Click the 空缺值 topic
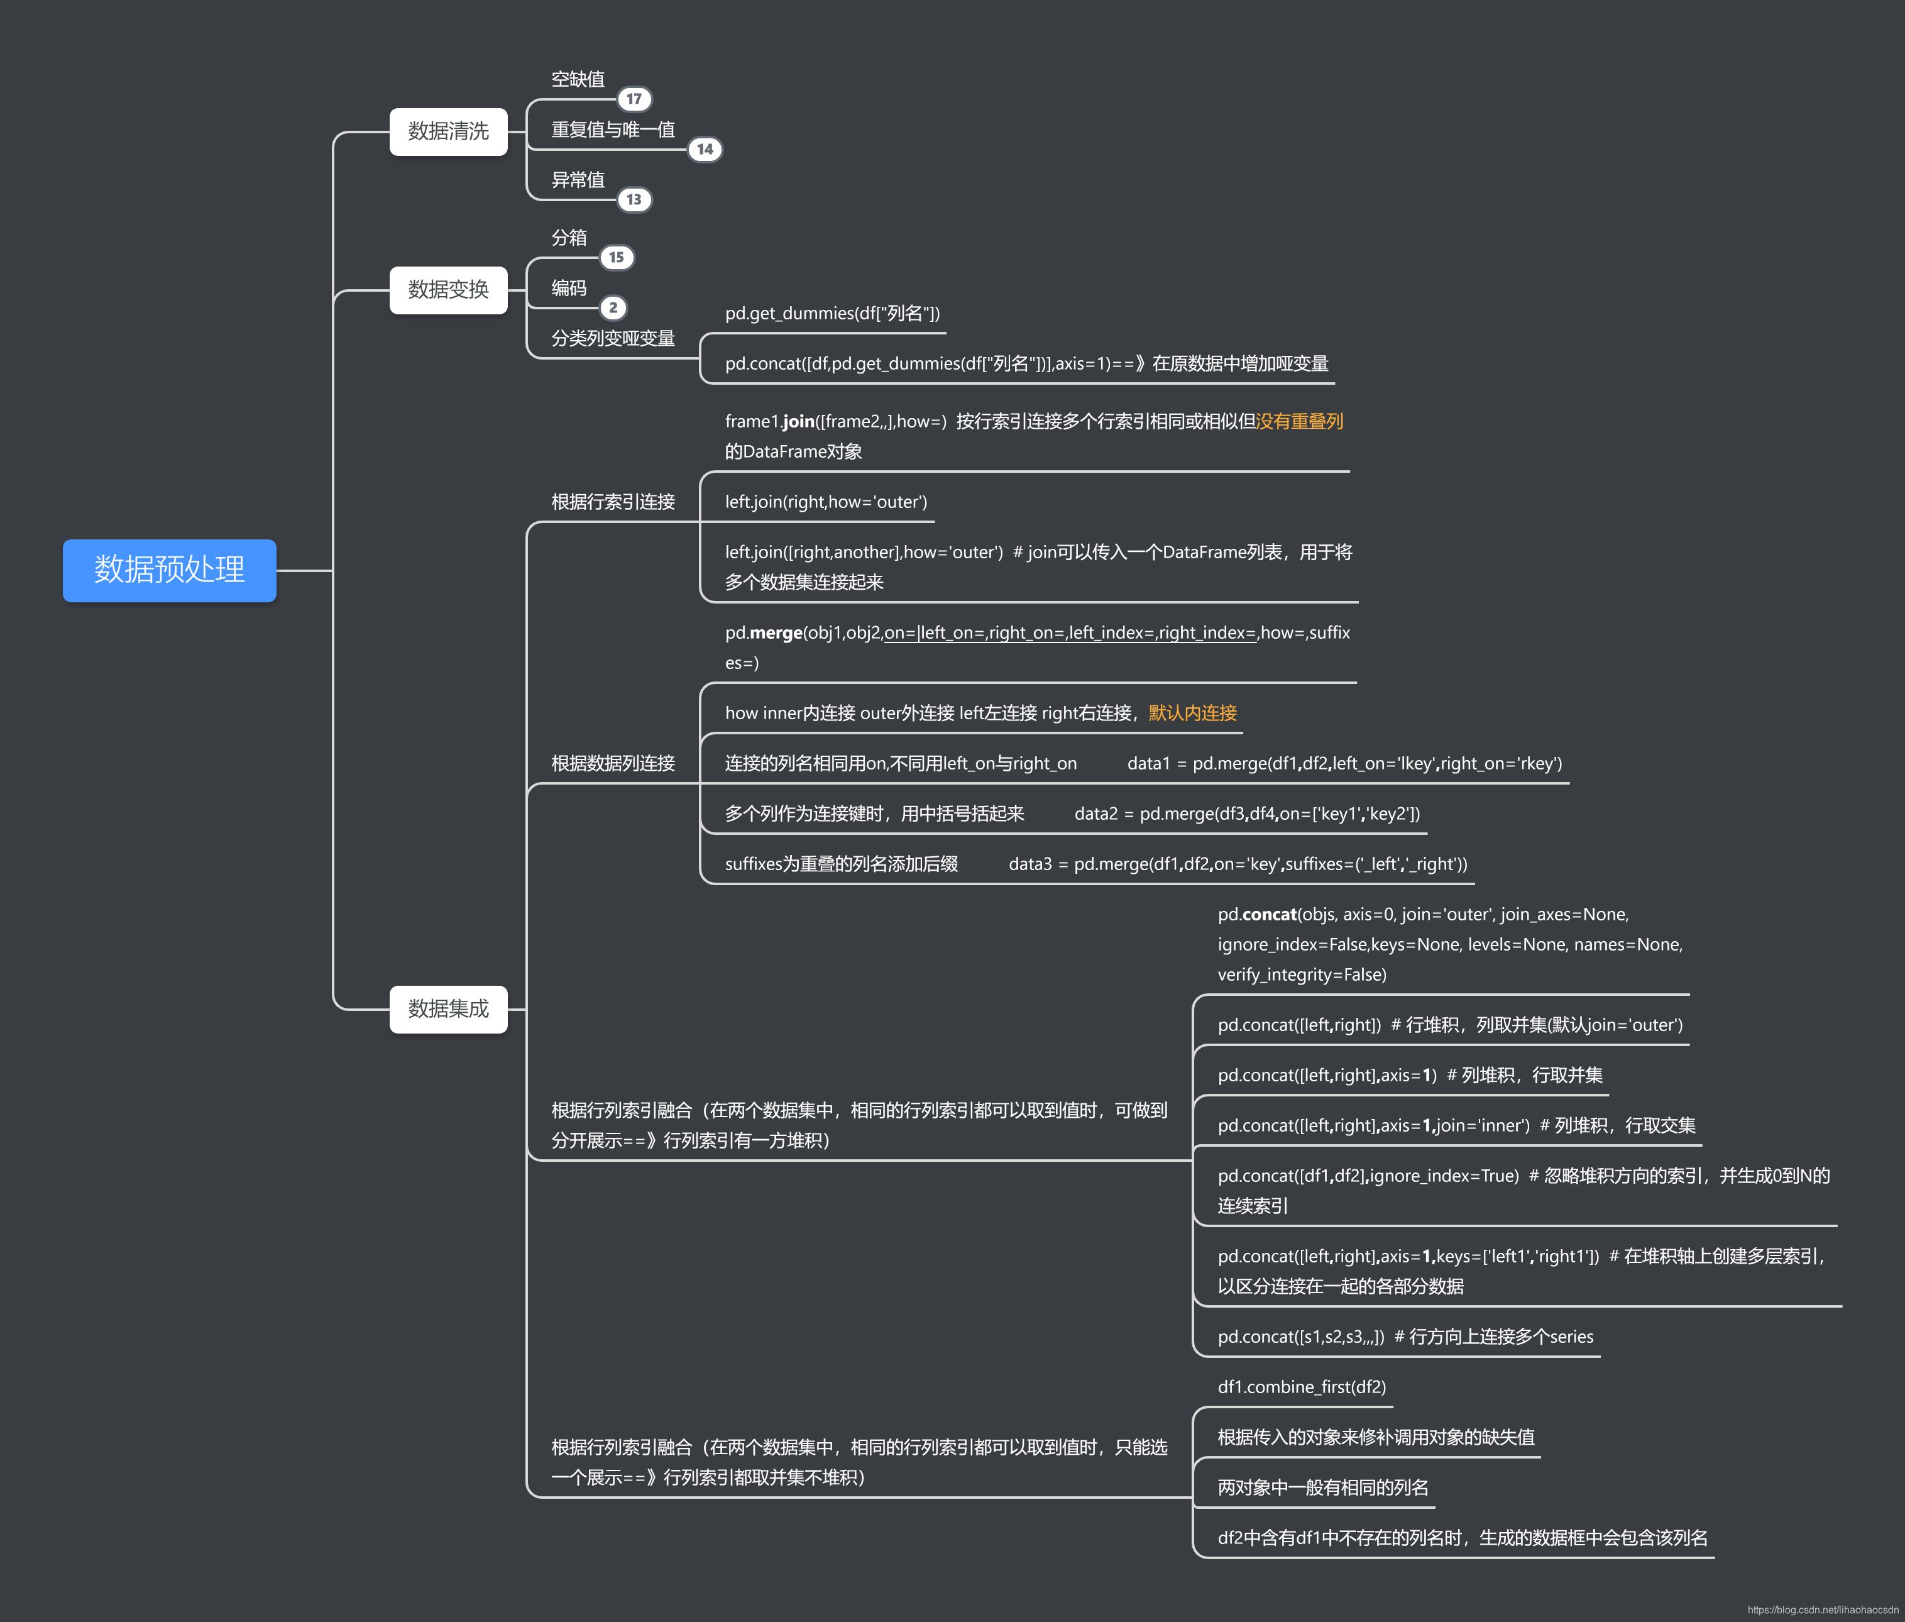1905x1622 pixels. point(578,79)
